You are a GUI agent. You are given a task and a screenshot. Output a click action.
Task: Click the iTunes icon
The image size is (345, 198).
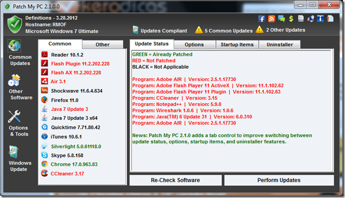click(44, 136)
